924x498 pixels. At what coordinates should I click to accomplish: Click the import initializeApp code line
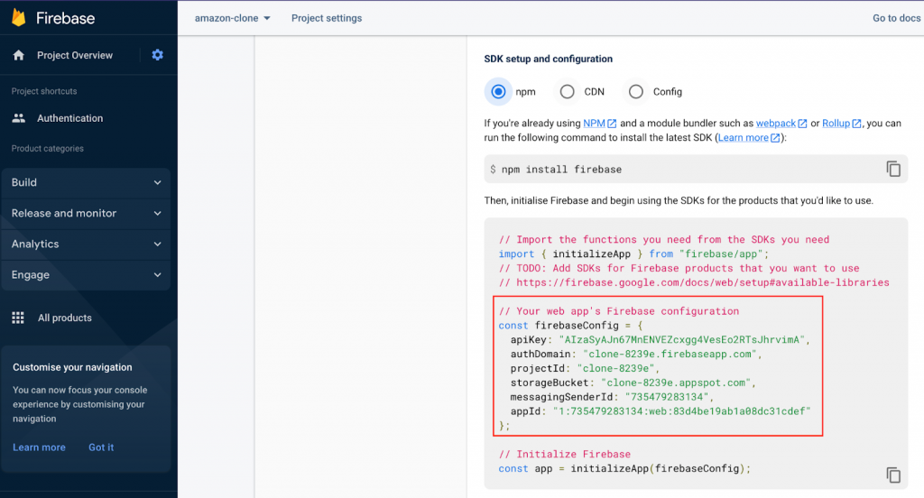click(633, 254)
